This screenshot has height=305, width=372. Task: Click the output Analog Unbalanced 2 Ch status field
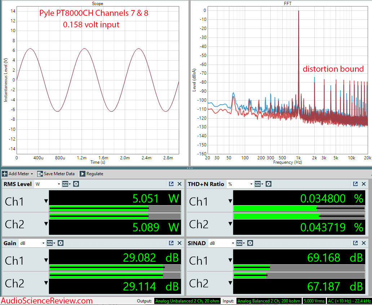[187, 301]
